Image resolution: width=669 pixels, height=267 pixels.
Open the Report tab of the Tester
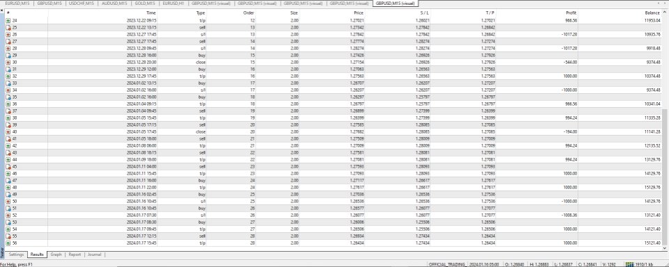pos(75,254)
